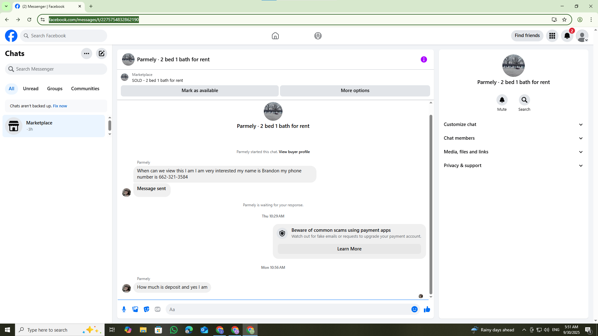This screenshot has height=336, width=598.
Task: Select the Communities filter
Action: click(x=85, y=89)
